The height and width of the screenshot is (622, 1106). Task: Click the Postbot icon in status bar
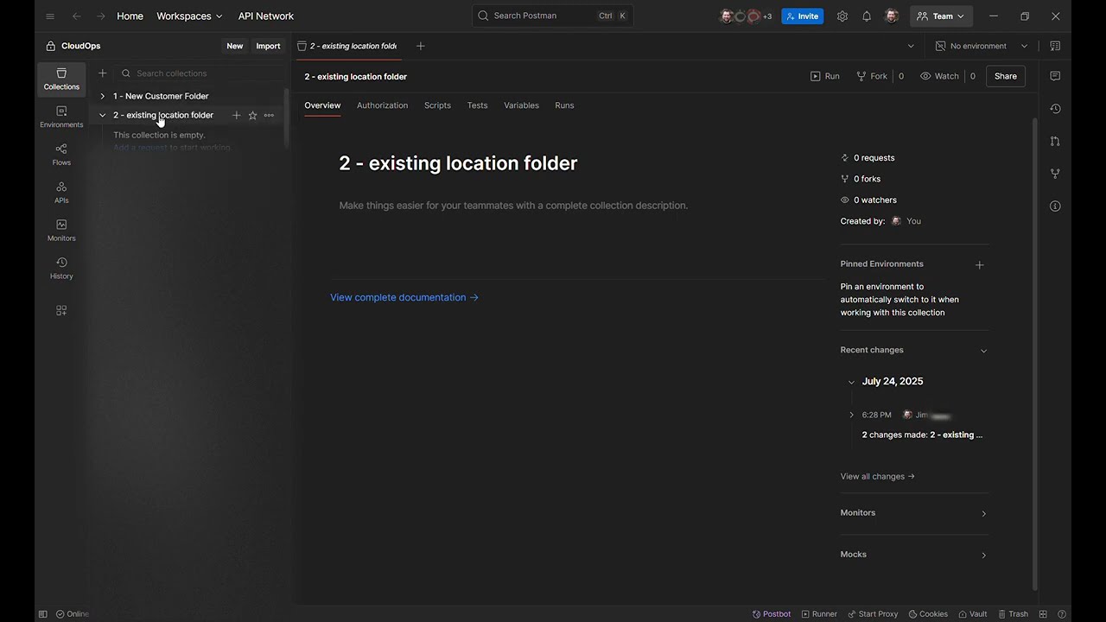(x=771, y=614)
